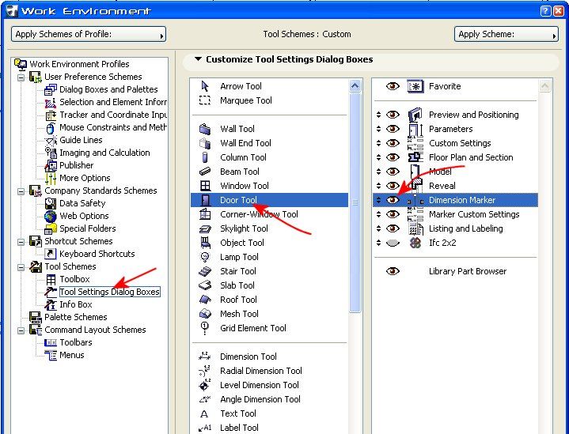This screenshot has height=434, width=569.
Task: Select the Text Tool icon
Action: [x=204, y=413]
